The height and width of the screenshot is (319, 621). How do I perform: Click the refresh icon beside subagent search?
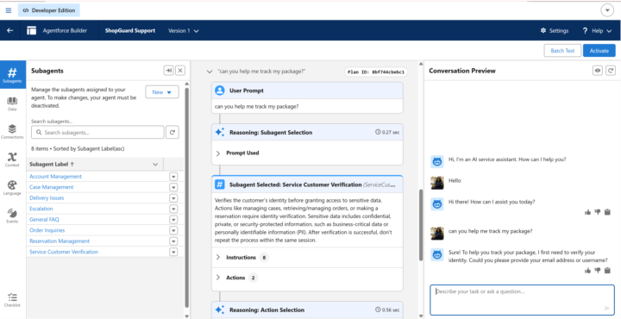click(x=172, y=133)
